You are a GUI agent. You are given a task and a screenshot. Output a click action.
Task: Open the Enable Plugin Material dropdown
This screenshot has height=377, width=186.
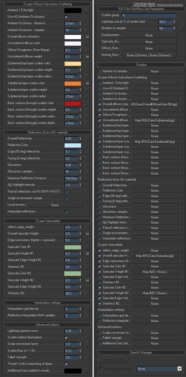click(x=179, y=369)
